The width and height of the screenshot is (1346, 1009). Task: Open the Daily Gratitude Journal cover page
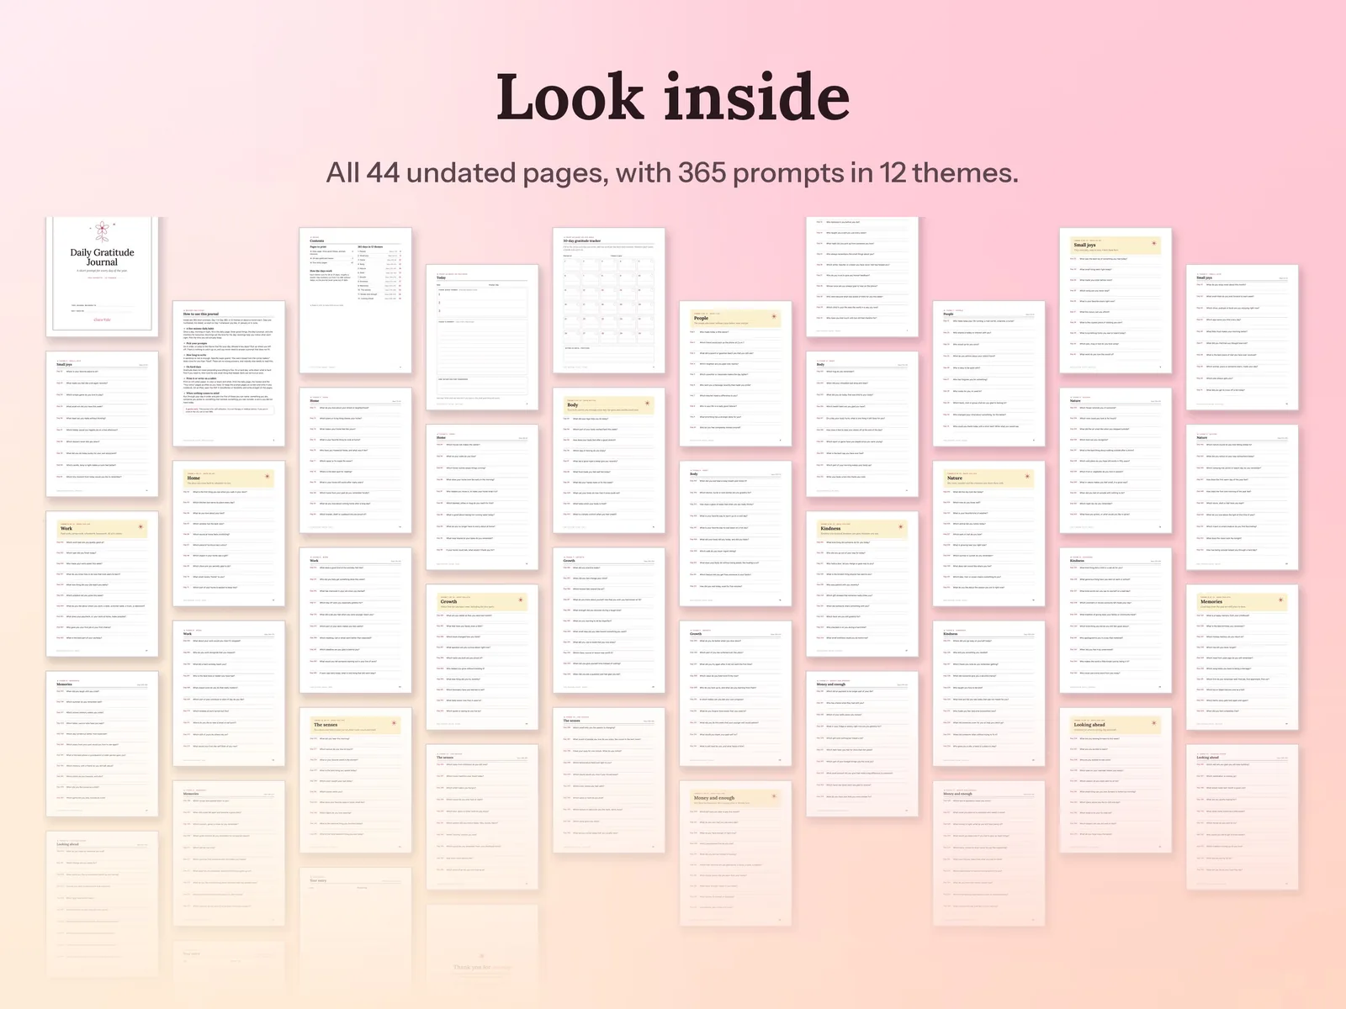(x=102, y=277)
